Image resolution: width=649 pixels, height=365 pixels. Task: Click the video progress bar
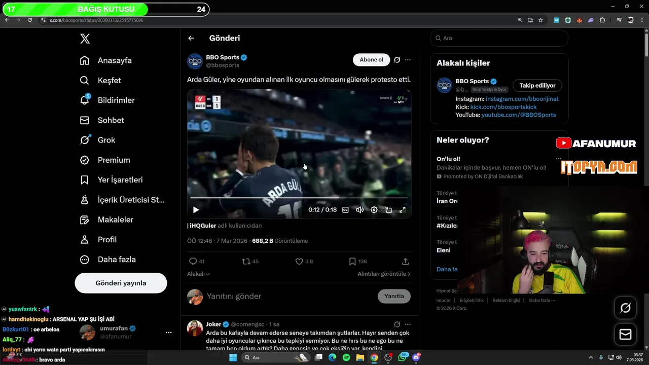pyautogui.click(x=299, y=198)
